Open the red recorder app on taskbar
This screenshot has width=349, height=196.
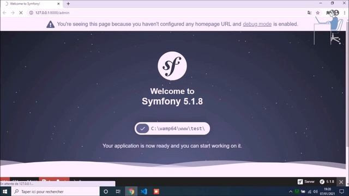point(157,191)
